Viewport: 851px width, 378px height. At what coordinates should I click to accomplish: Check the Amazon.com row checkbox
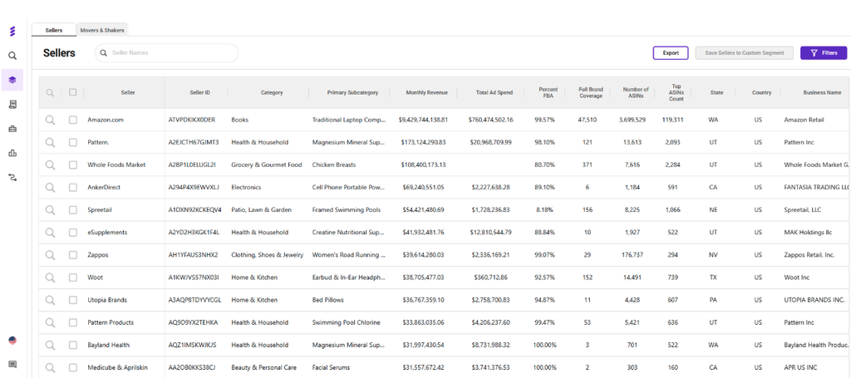[73, 120]
